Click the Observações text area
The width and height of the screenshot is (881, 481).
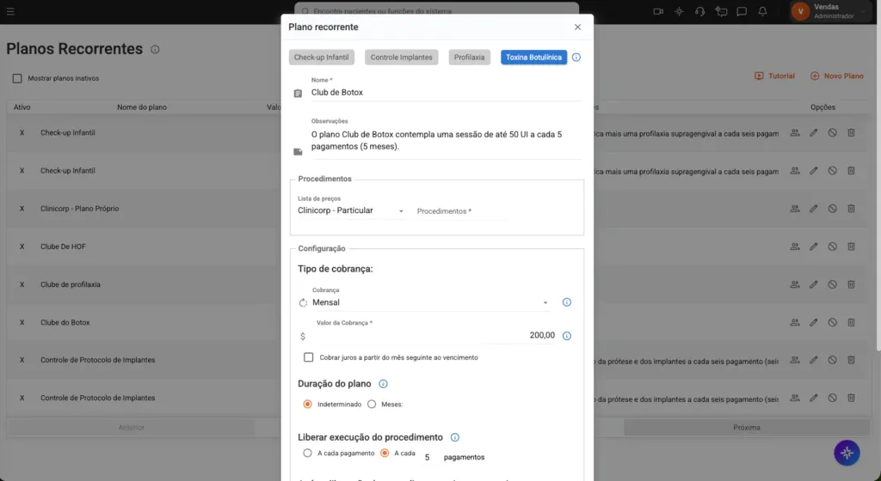pyautogui.click(x=447, y=141)
